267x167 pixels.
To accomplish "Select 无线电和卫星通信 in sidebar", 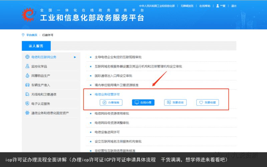I will 44,94.
